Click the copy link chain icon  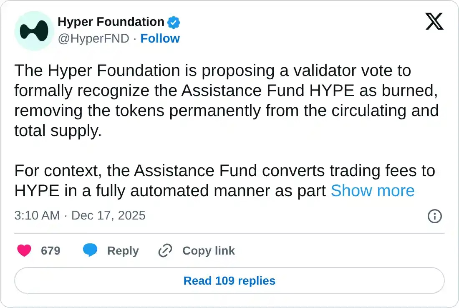coord(164,250)
